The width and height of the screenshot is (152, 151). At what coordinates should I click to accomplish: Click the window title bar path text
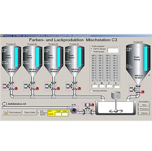click(47, 36)
